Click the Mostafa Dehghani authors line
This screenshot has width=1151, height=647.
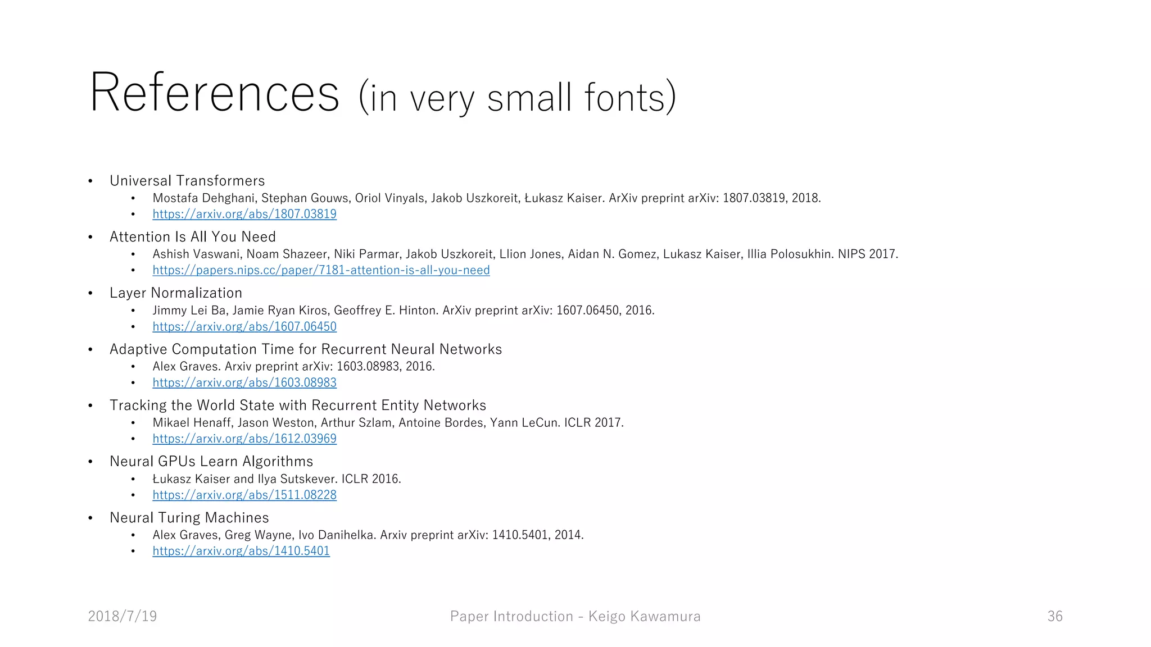pyautogui.click(x=487, y=198)
